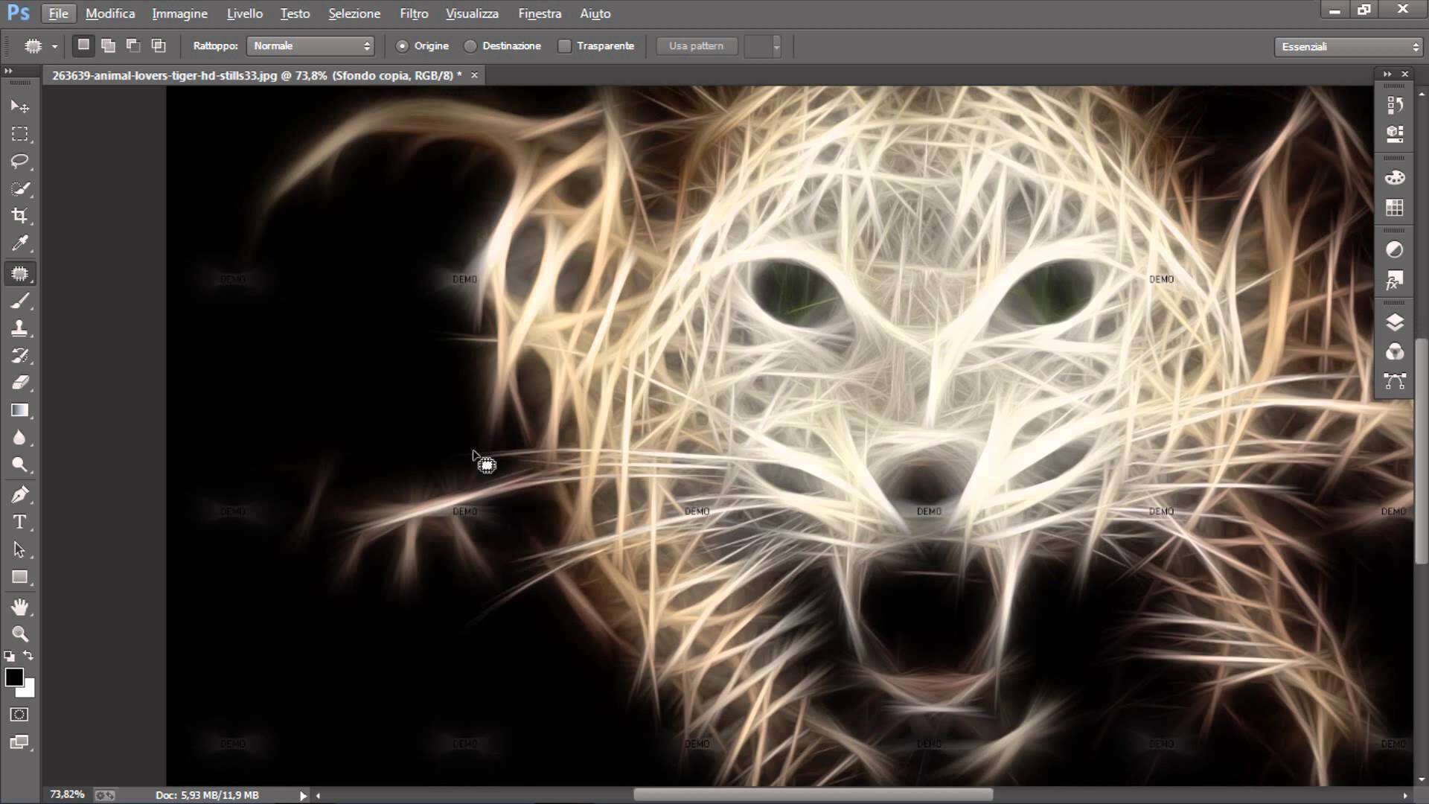Open the Filtro menu
The width and height of the screenshot is (1429, 804).
click(x=412, y=13)
